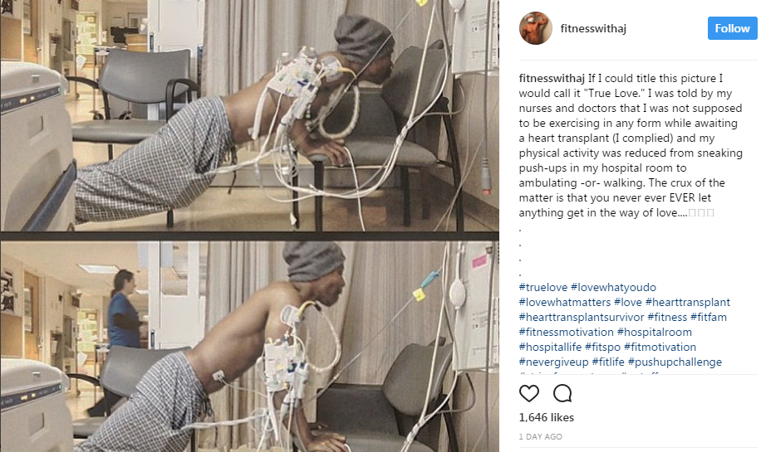Select the top push-up photo
Screen dimensions: 761x452
[x=249, y=115]
